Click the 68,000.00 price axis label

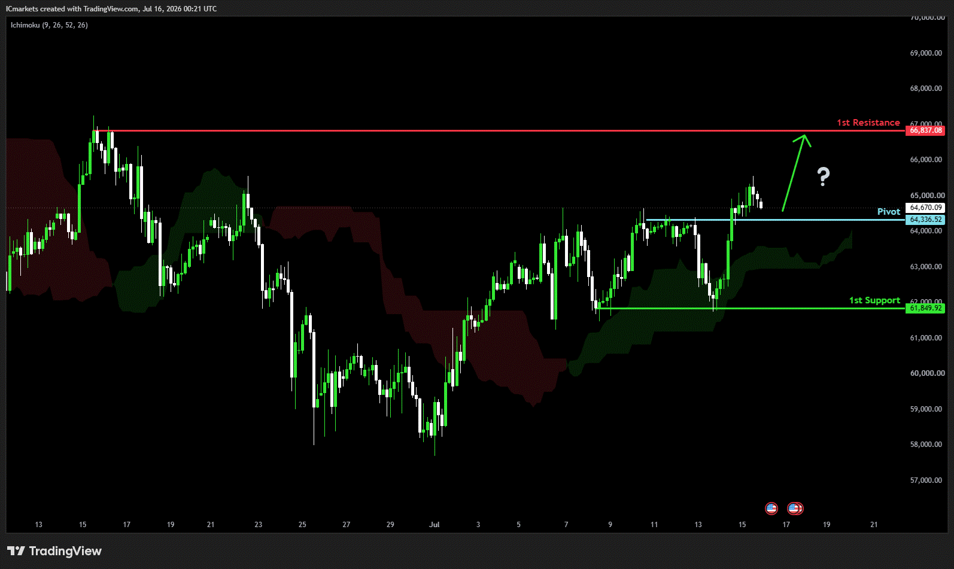pos(926,89)
